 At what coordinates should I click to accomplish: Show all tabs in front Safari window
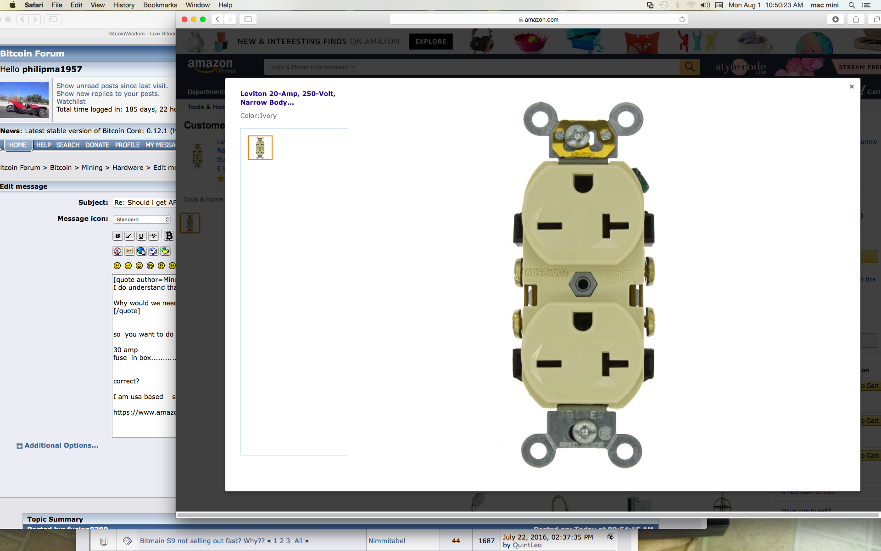click(875, 19)
